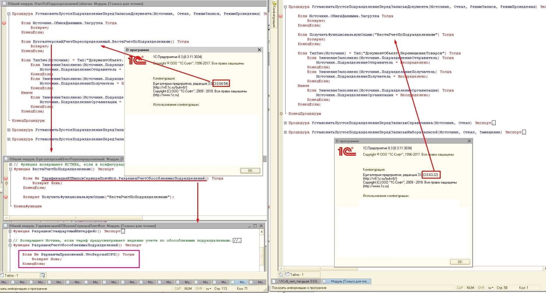Image resolution: width=546 pixels, height=293 pixels.
Task: Open v8.1c.ru/buhv8 link in right dialog
Action: pos(380,179)
